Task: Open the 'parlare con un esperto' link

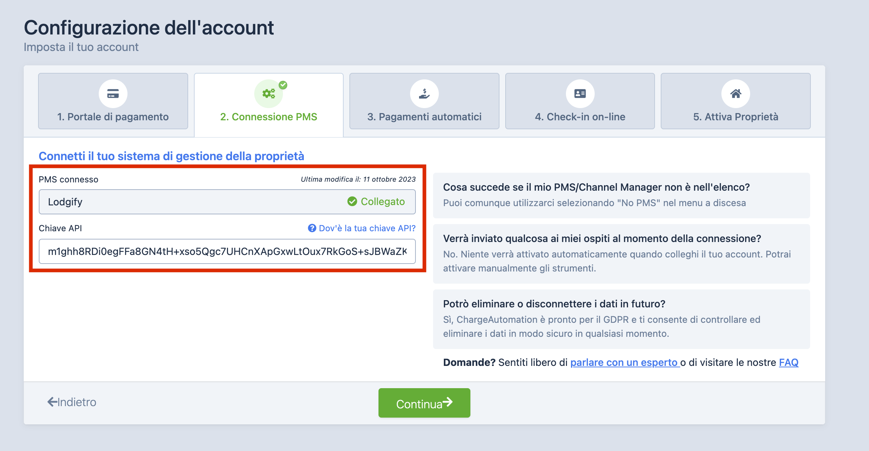Action: click(624, 362)
